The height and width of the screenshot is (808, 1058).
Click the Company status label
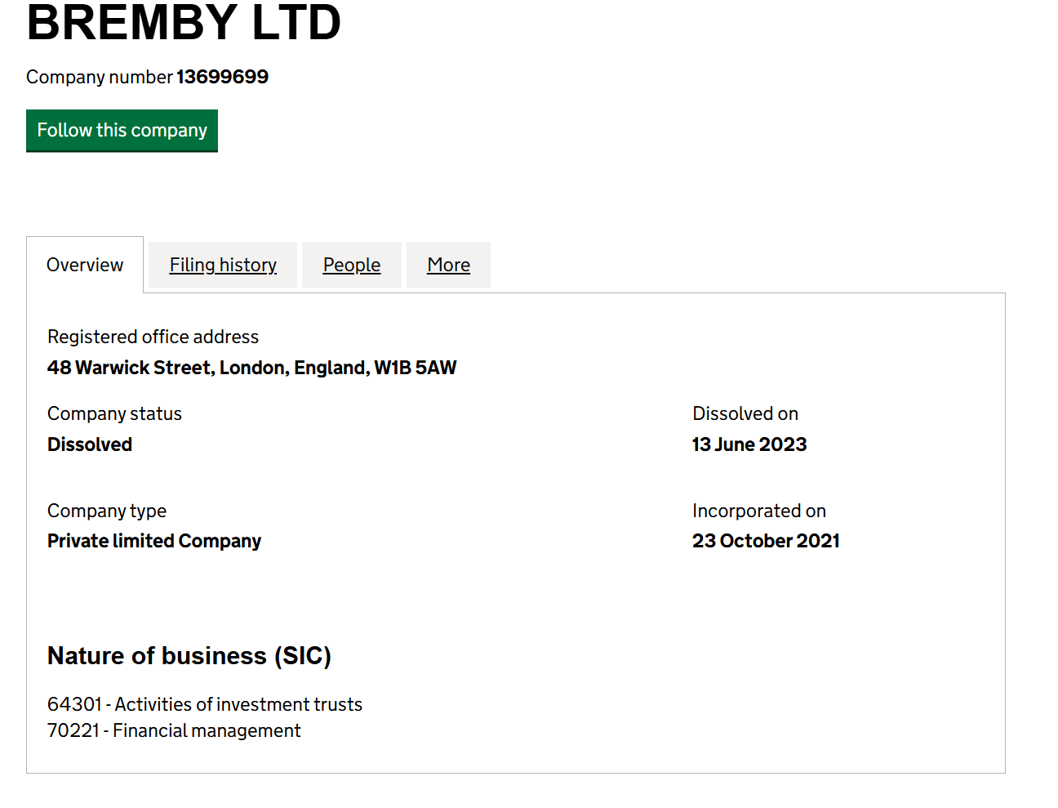tap(114, 413)
